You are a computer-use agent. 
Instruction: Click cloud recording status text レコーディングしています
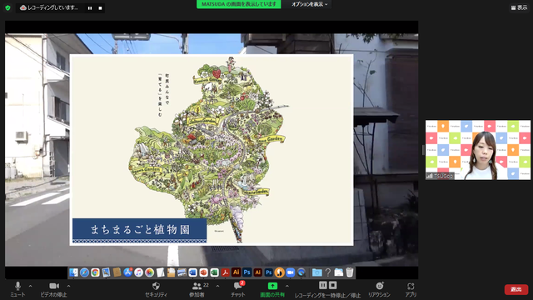coord(52,7)
